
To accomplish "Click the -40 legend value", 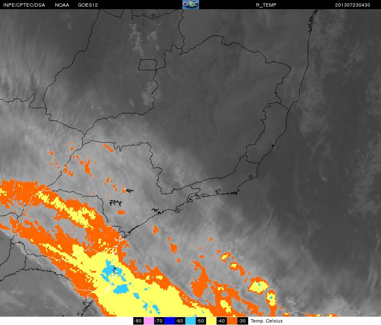I will coord(222,321).
